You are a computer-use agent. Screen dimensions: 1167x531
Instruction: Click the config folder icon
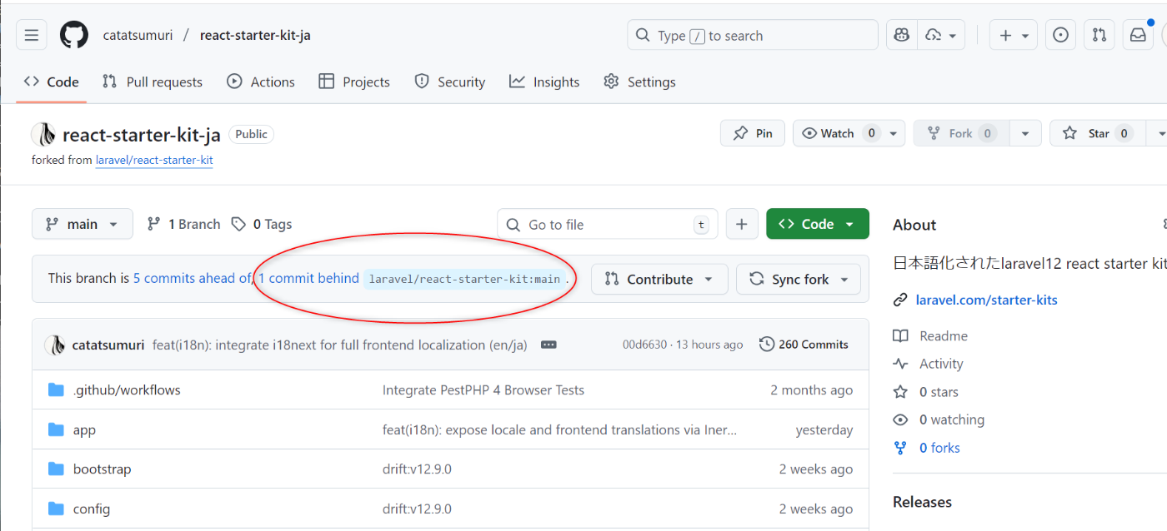click(x=56, y=509)
